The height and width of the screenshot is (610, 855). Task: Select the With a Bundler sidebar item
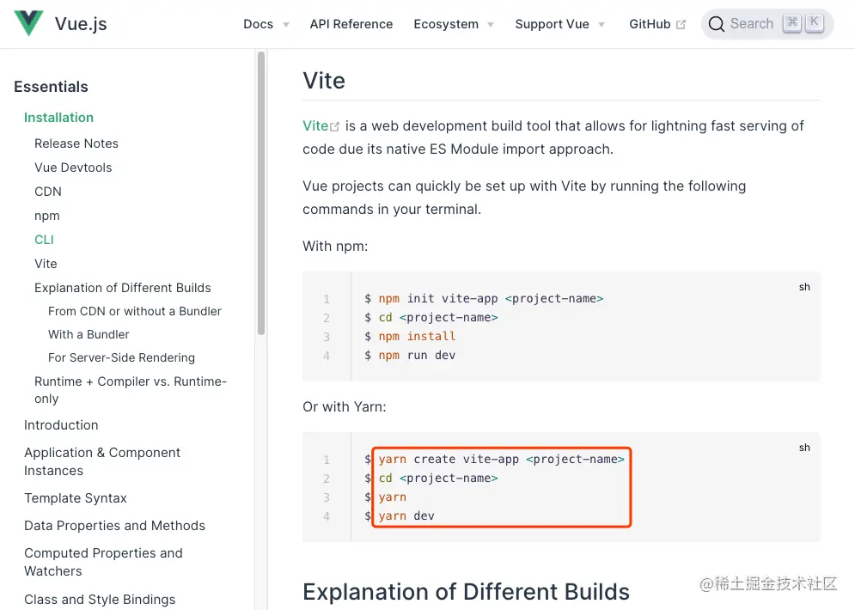point(89,334)
